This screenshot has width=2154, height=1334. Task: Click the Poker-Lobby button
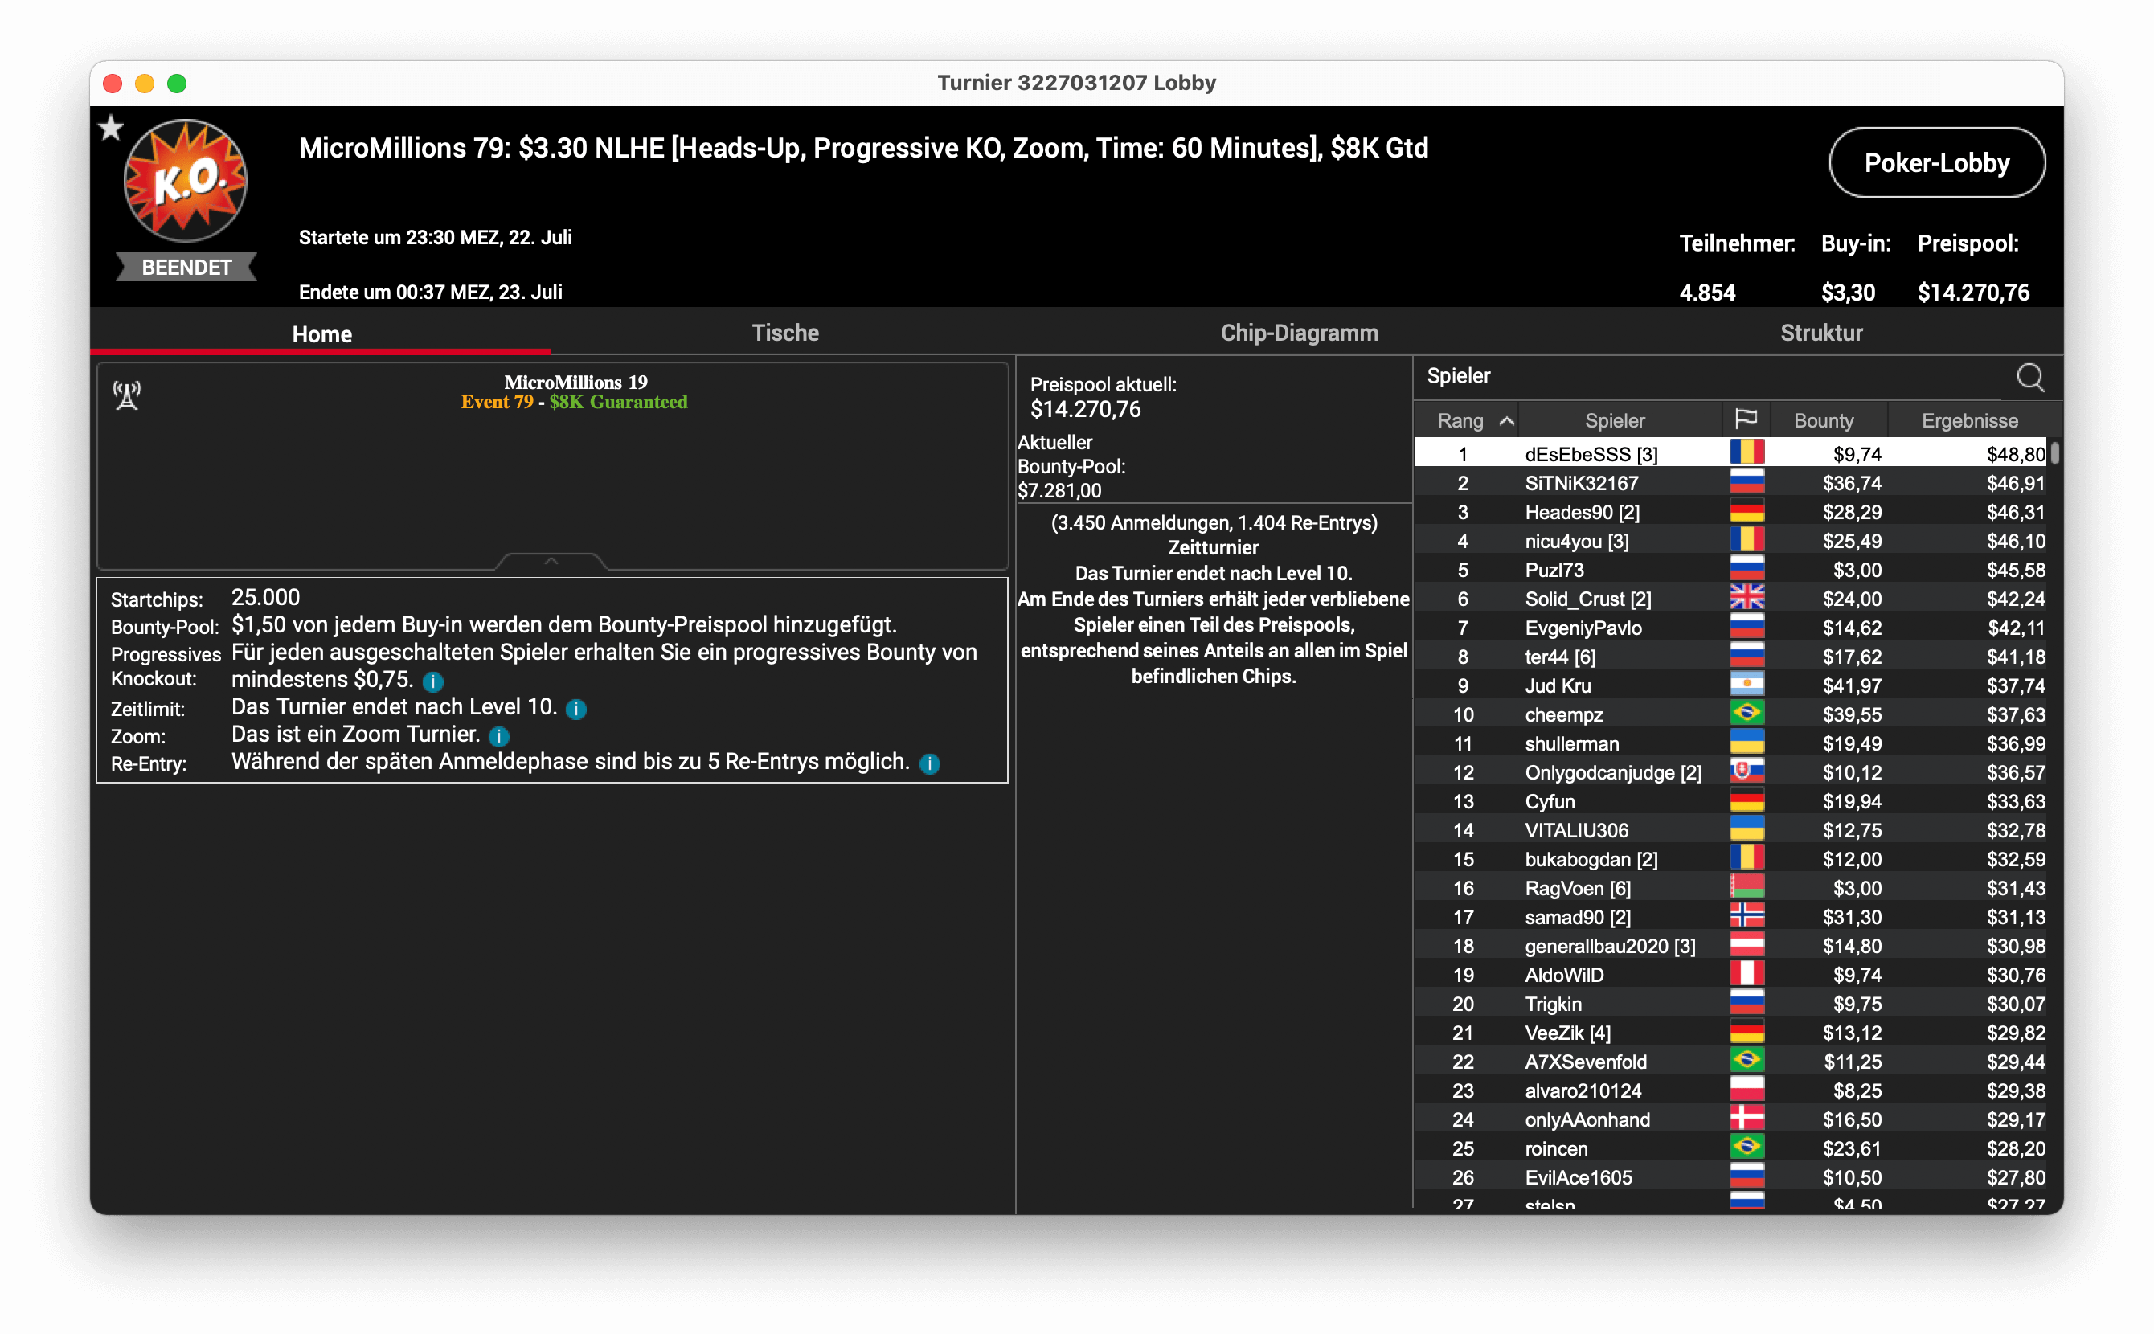[1936, 162]
